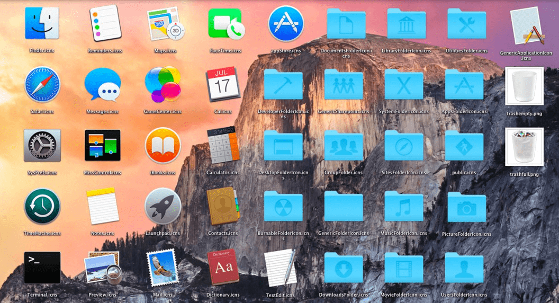Select the Launchpad.icns rocket icon
The image size is (559, 303).
[163, 206]
